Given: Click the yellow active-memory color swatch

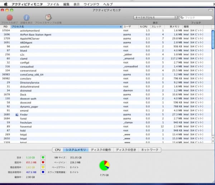Looking at the screenshot, I should click(x=43, y=167).
